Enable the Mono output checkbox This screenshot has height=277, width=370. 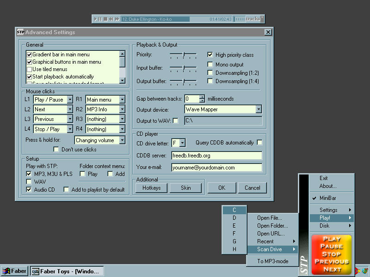tap(210, 65)
